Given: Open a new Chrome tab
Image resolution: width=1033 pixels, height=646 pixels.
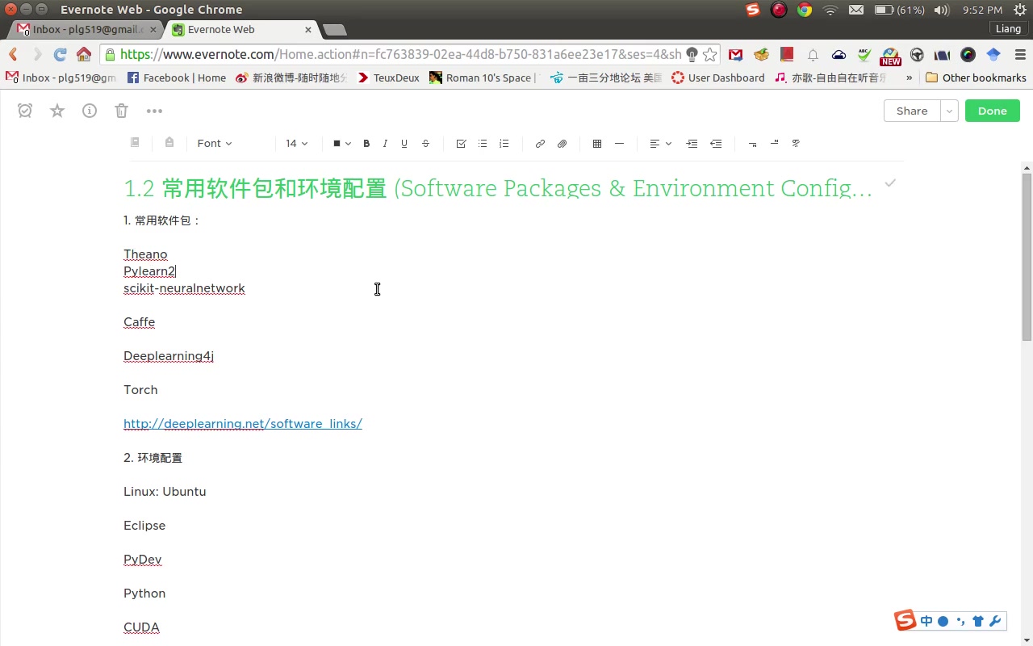Looking at the screenshot, I should point(334,30).
